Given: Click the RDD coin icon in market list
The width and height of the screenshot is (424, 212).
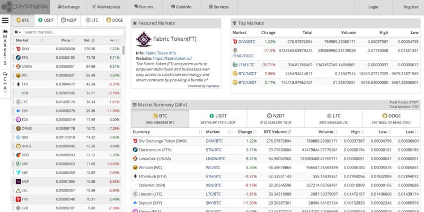Looking at the screenshot, I should [x=18, y=155].
